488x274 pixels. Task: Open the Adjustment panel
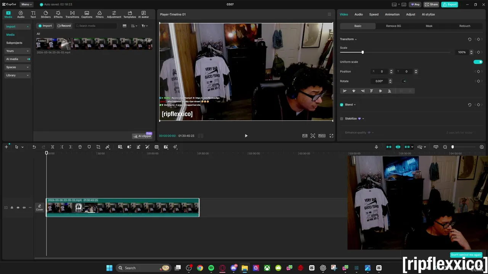114,14
